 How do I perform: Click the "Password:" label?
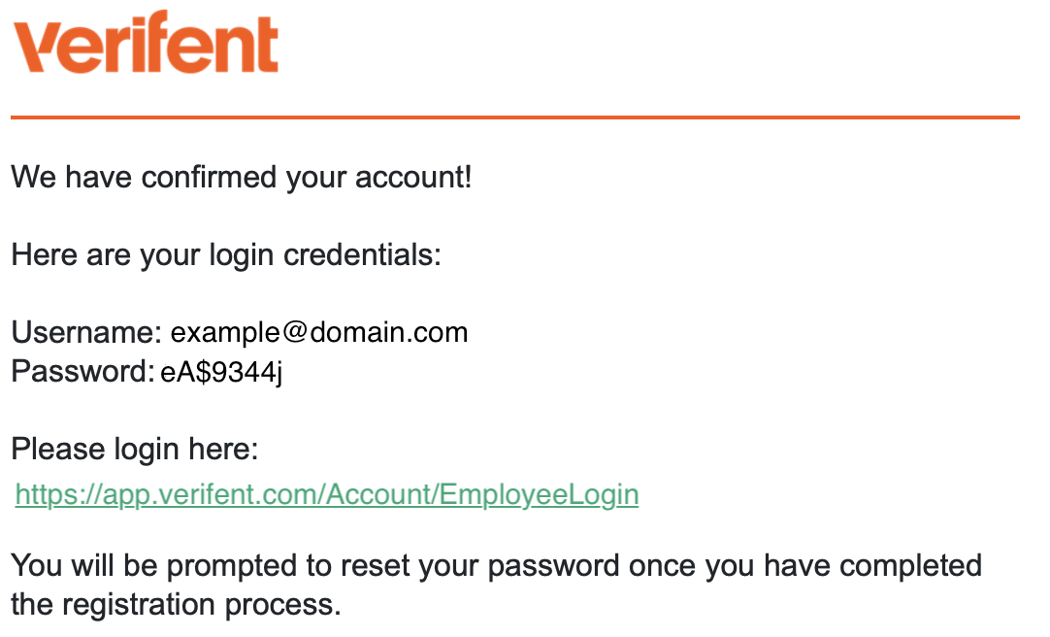tap(82, 372)
